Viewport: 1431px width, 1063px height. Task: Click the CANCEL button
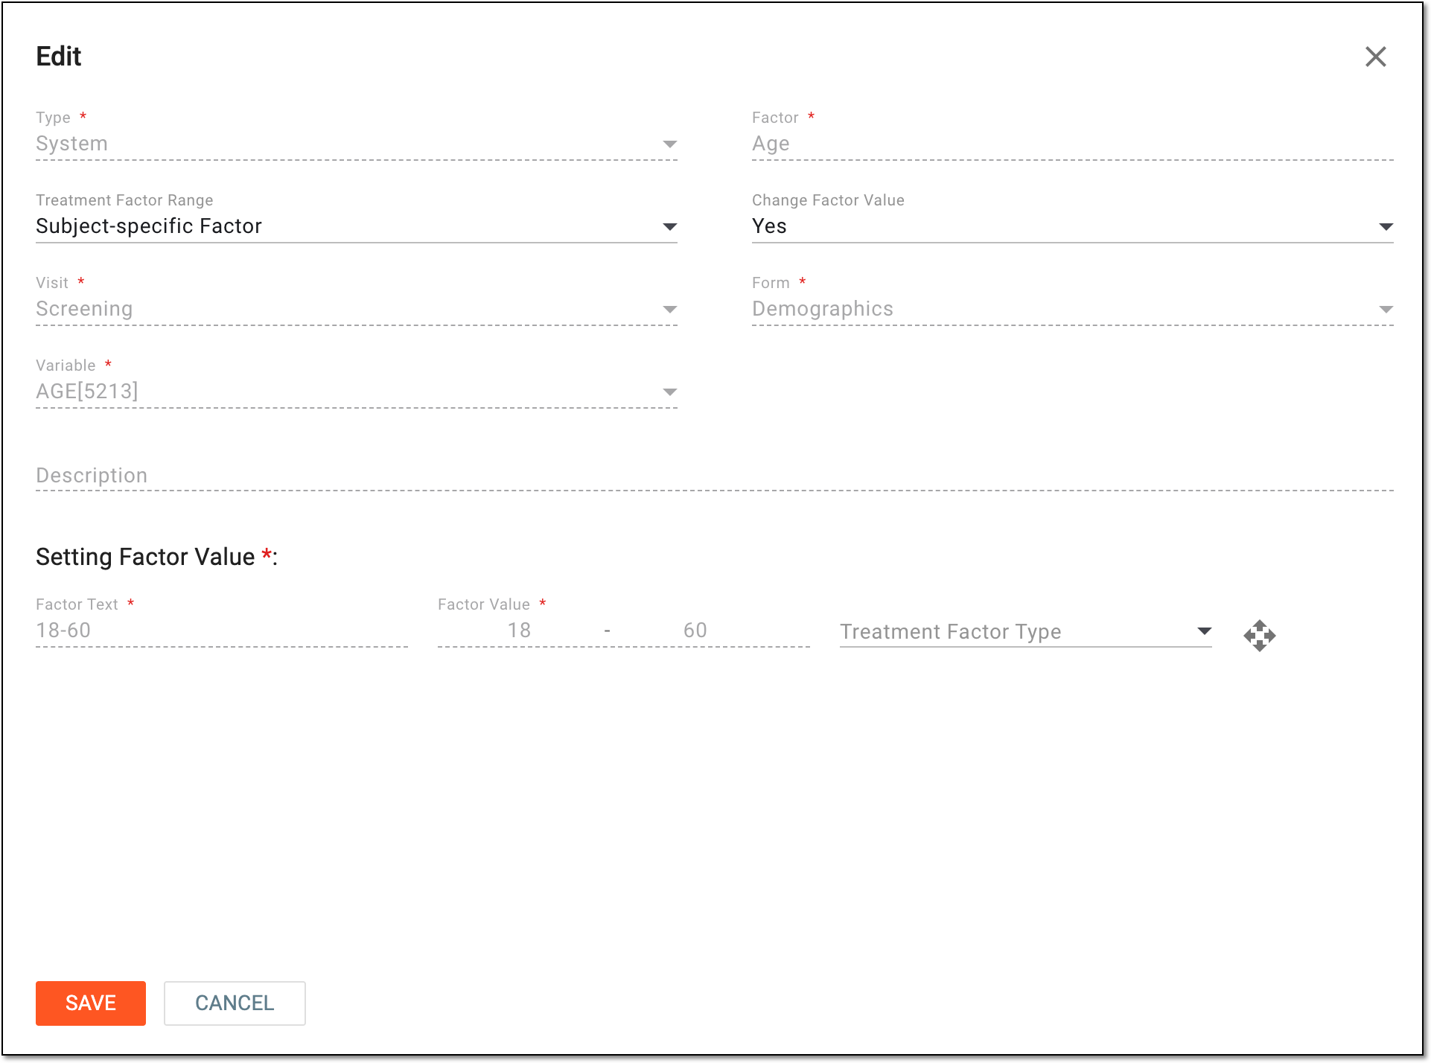(235, 1003)
